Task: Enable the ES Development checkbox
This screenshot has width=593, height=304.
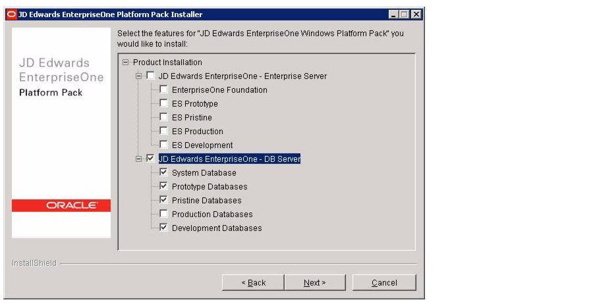Action: pos(163,145)
